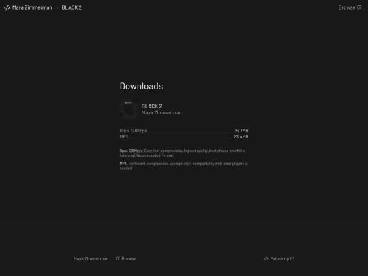The width and height of the screenshot is (368, 276).
Task: Click the Downloads heading
Action: pos(141,86)
